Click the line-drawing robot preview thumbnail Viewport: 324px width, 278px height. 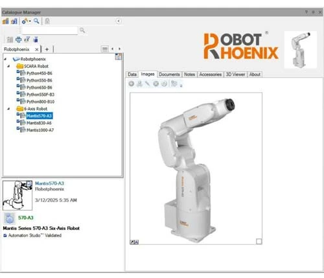(17, 196)
